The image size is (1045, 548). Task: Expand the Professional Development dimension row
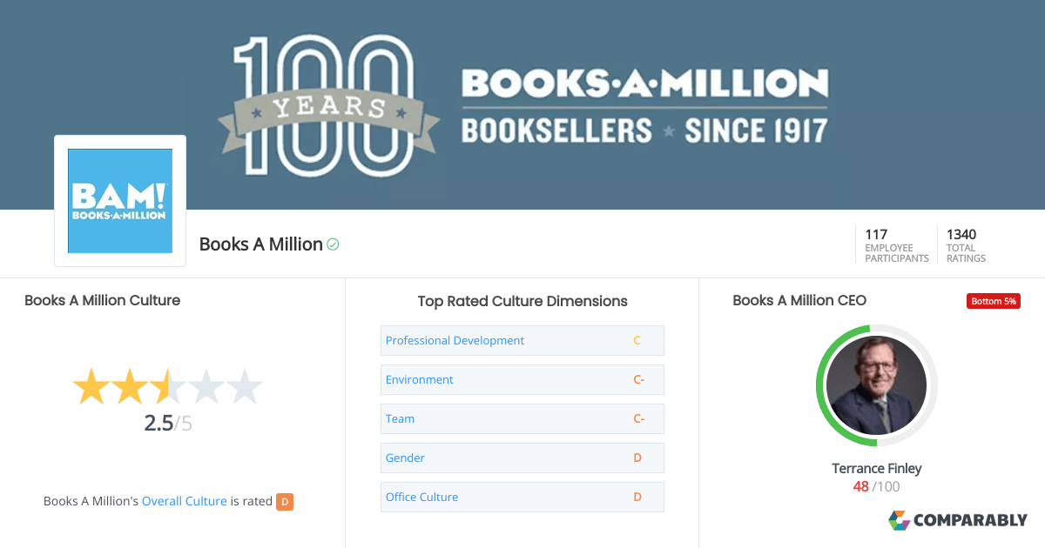tap(455, 340)
